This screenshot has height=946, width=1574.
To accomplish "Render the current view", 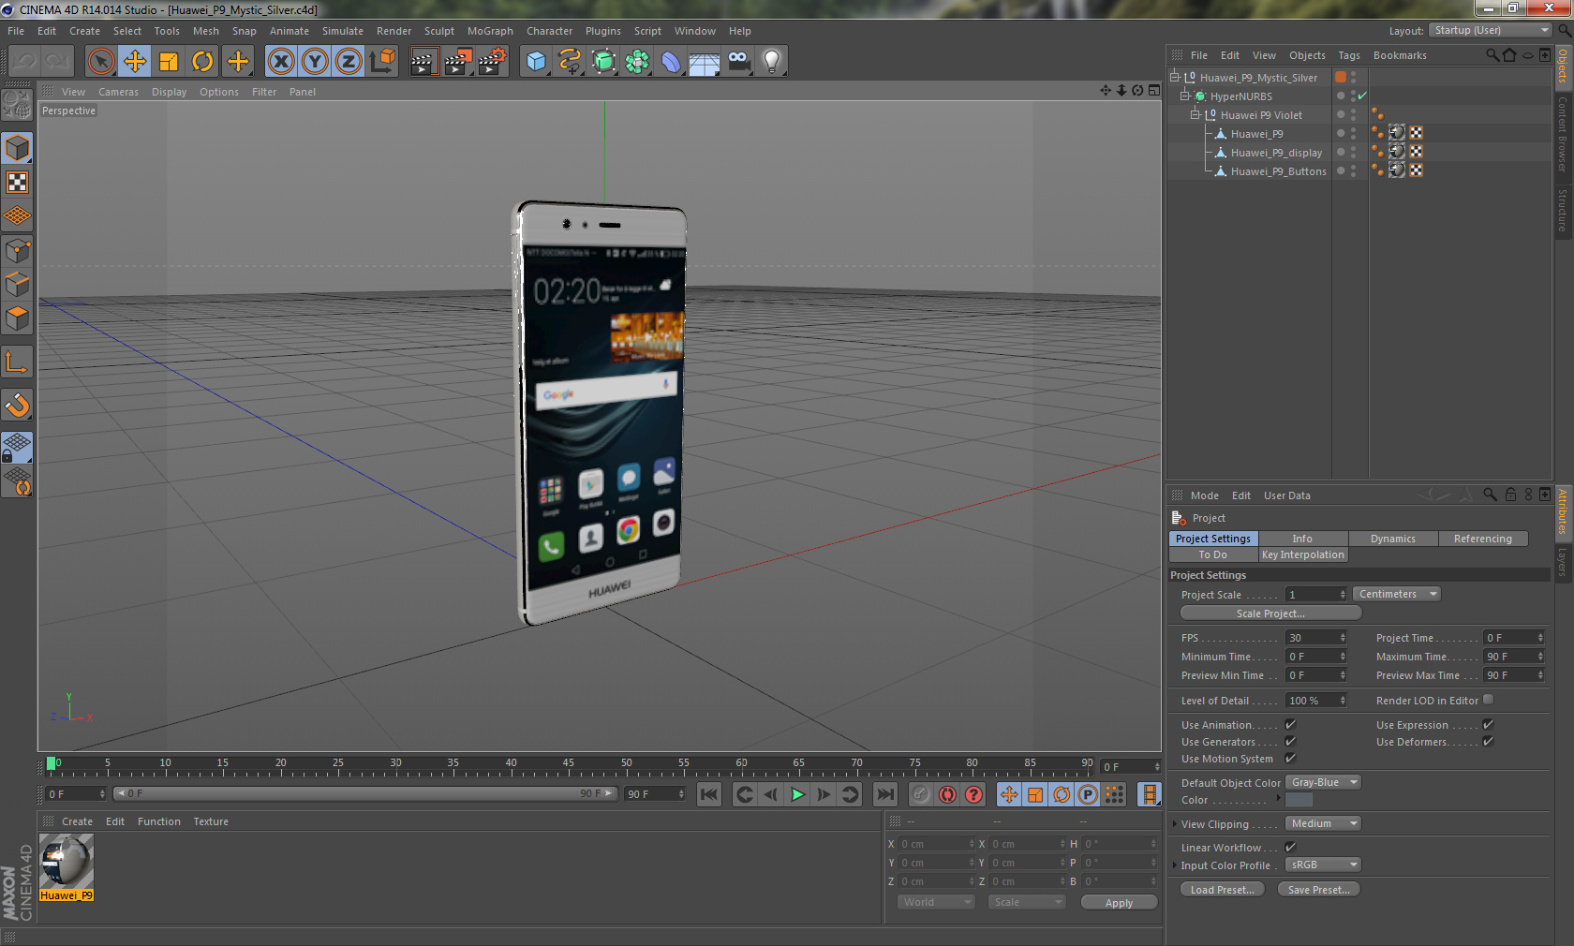I will pyautogui.click(x=423, y=62).
